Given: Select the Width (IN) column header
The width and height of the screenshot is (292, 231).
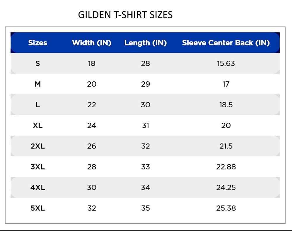Looking at the screenshot, I should click(x=92, y=43).
